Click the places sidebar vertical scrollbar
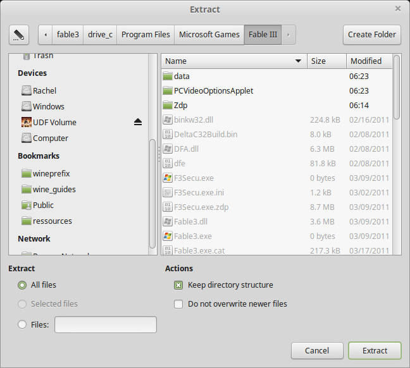Screen dimensions: 410x368 [152, 193]
